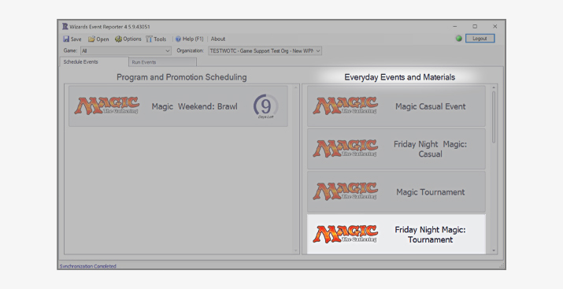Select the Magic Casual Event tile
The width and height of the screenshot is (563, 289).
pos(396,106)
